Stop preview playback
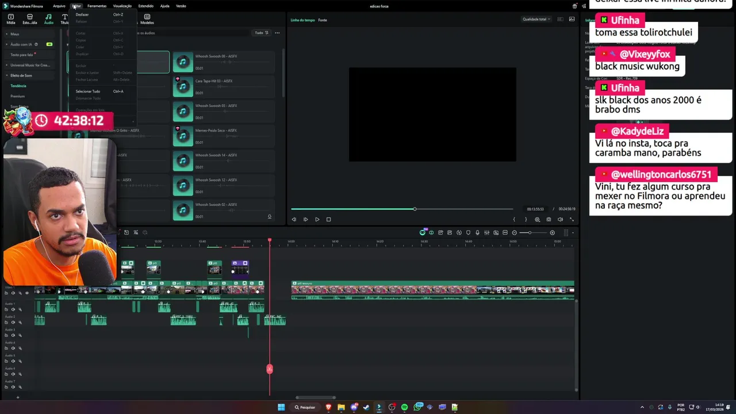Viewport: 736px width, 414px height. pos(328,219)
